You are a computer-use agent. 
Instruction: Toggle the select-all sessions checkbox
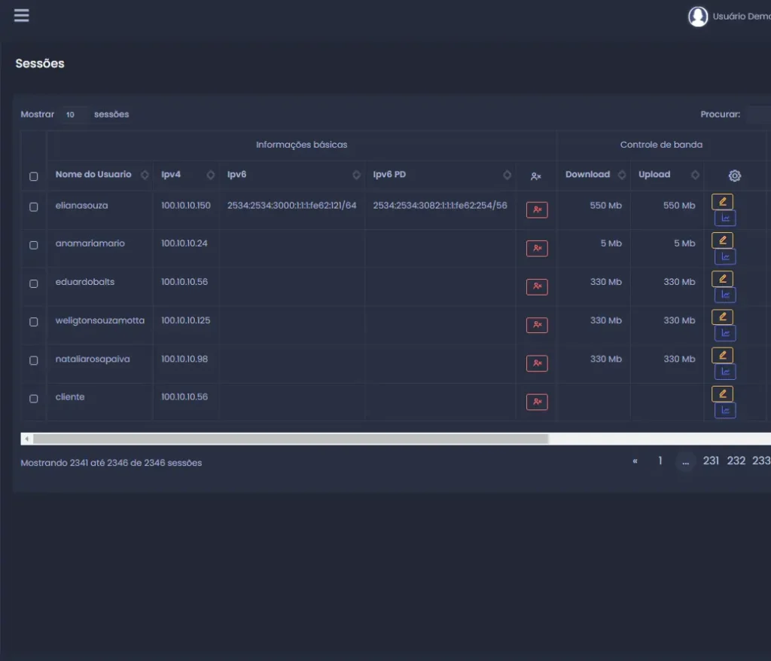33,176
